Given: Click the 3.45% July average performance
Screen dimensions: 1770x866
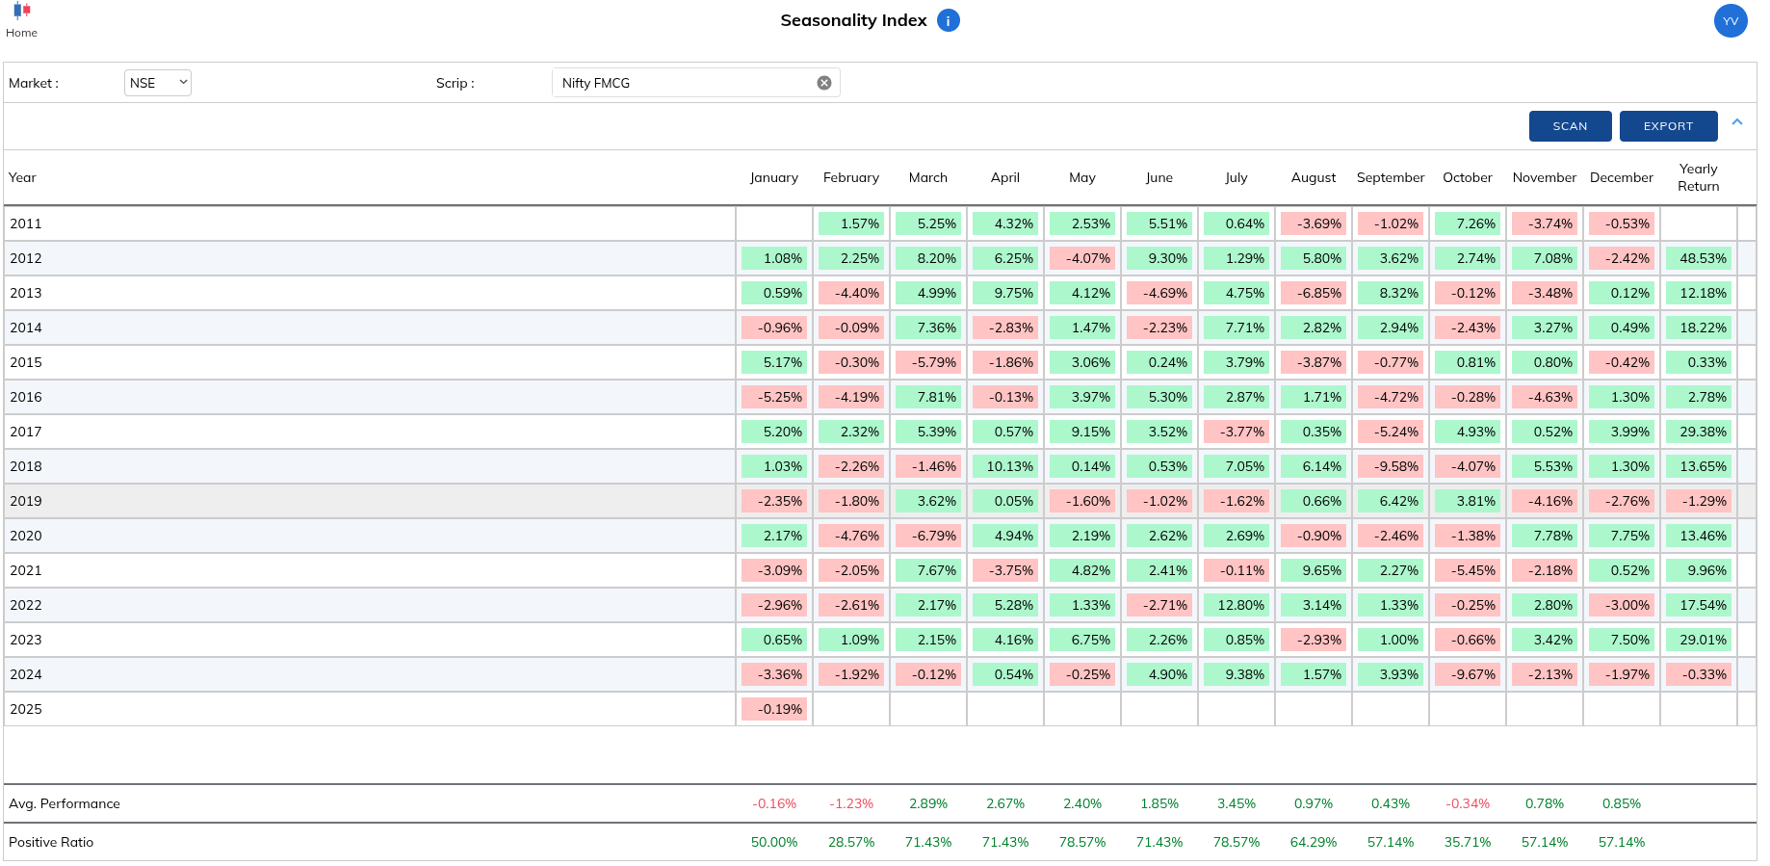Looking at the screenshot, I should tap(1236, 803).
